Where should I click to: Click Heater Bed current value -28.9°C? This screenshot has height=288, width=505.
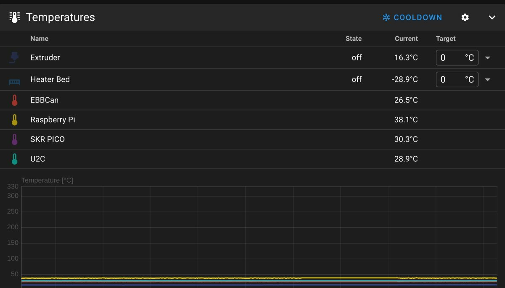[404, 79]
